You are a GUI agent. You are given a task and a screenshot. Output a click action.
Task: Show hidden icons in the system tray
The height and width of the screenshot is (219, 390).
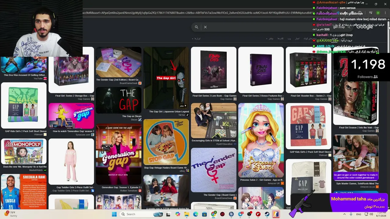click(x=345, y=214)
